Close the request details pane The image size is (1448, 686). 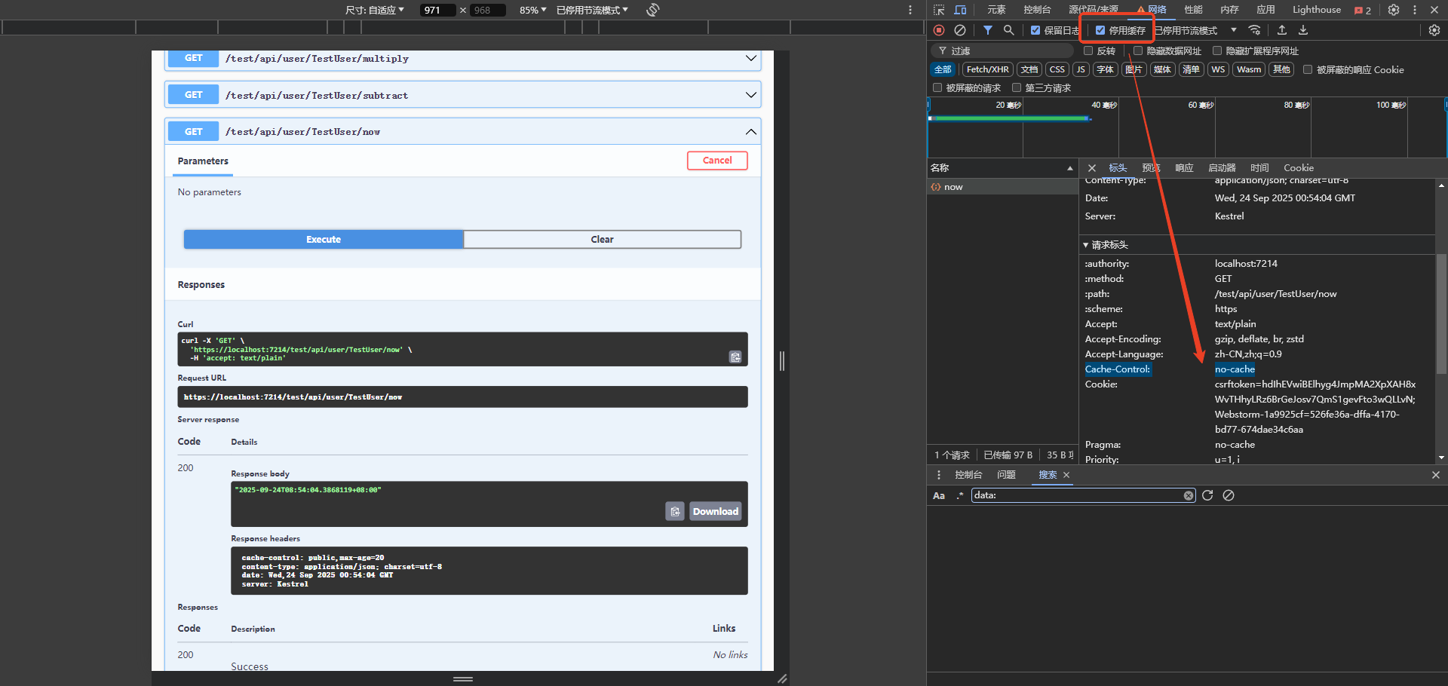click(1092, 168)
